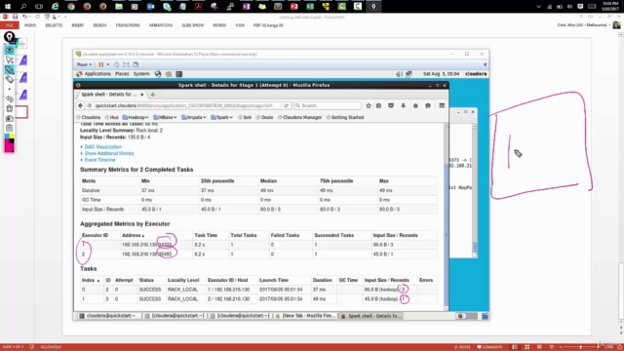Open Pocket icon in Firefox toolbar
This screenshot has width=624, height=351.
391,105
